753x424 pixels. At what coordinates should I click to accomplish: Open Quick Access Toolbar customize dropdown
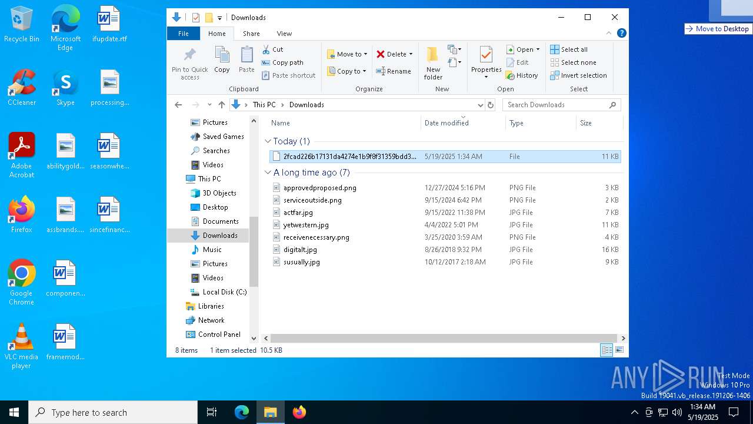tap(219, 18)
